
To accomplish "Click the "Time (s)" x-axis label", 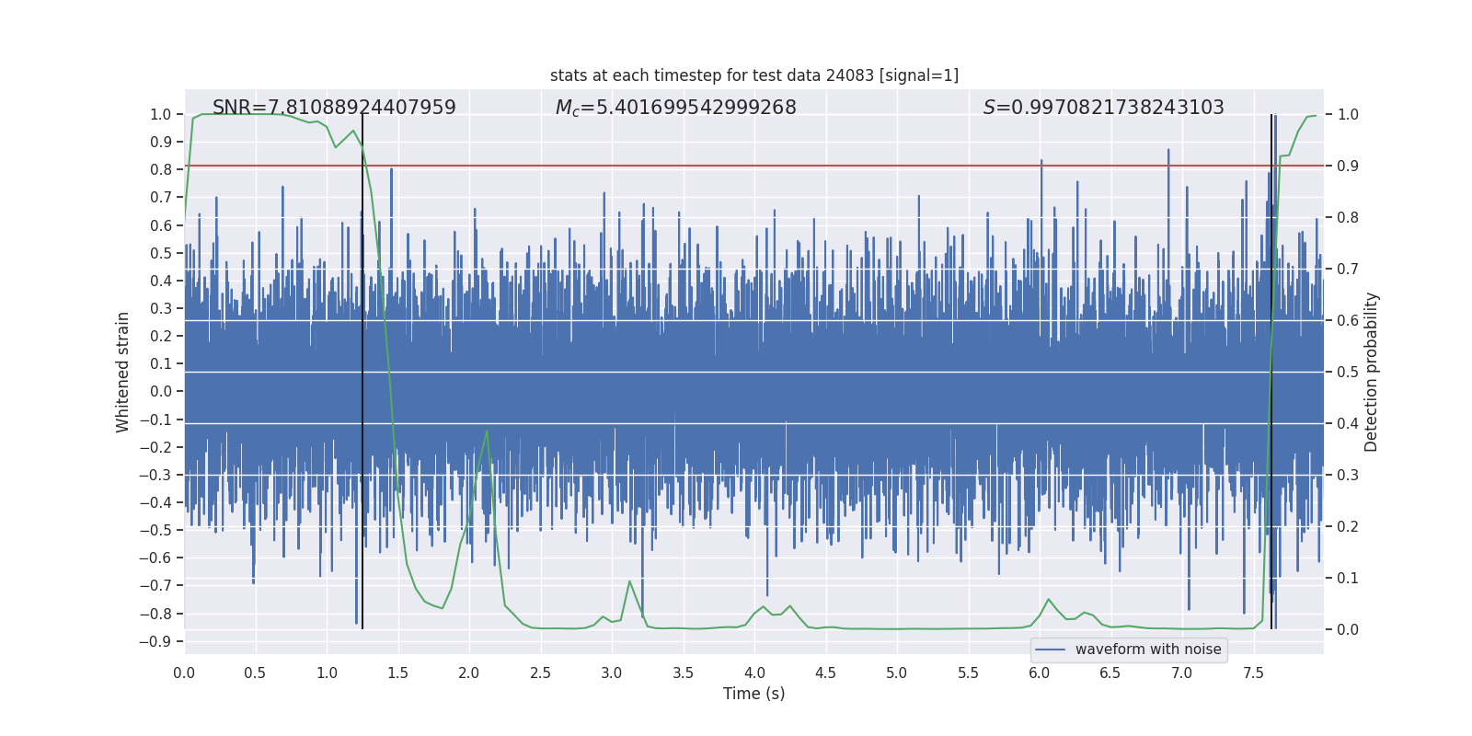I will point(753,694).
